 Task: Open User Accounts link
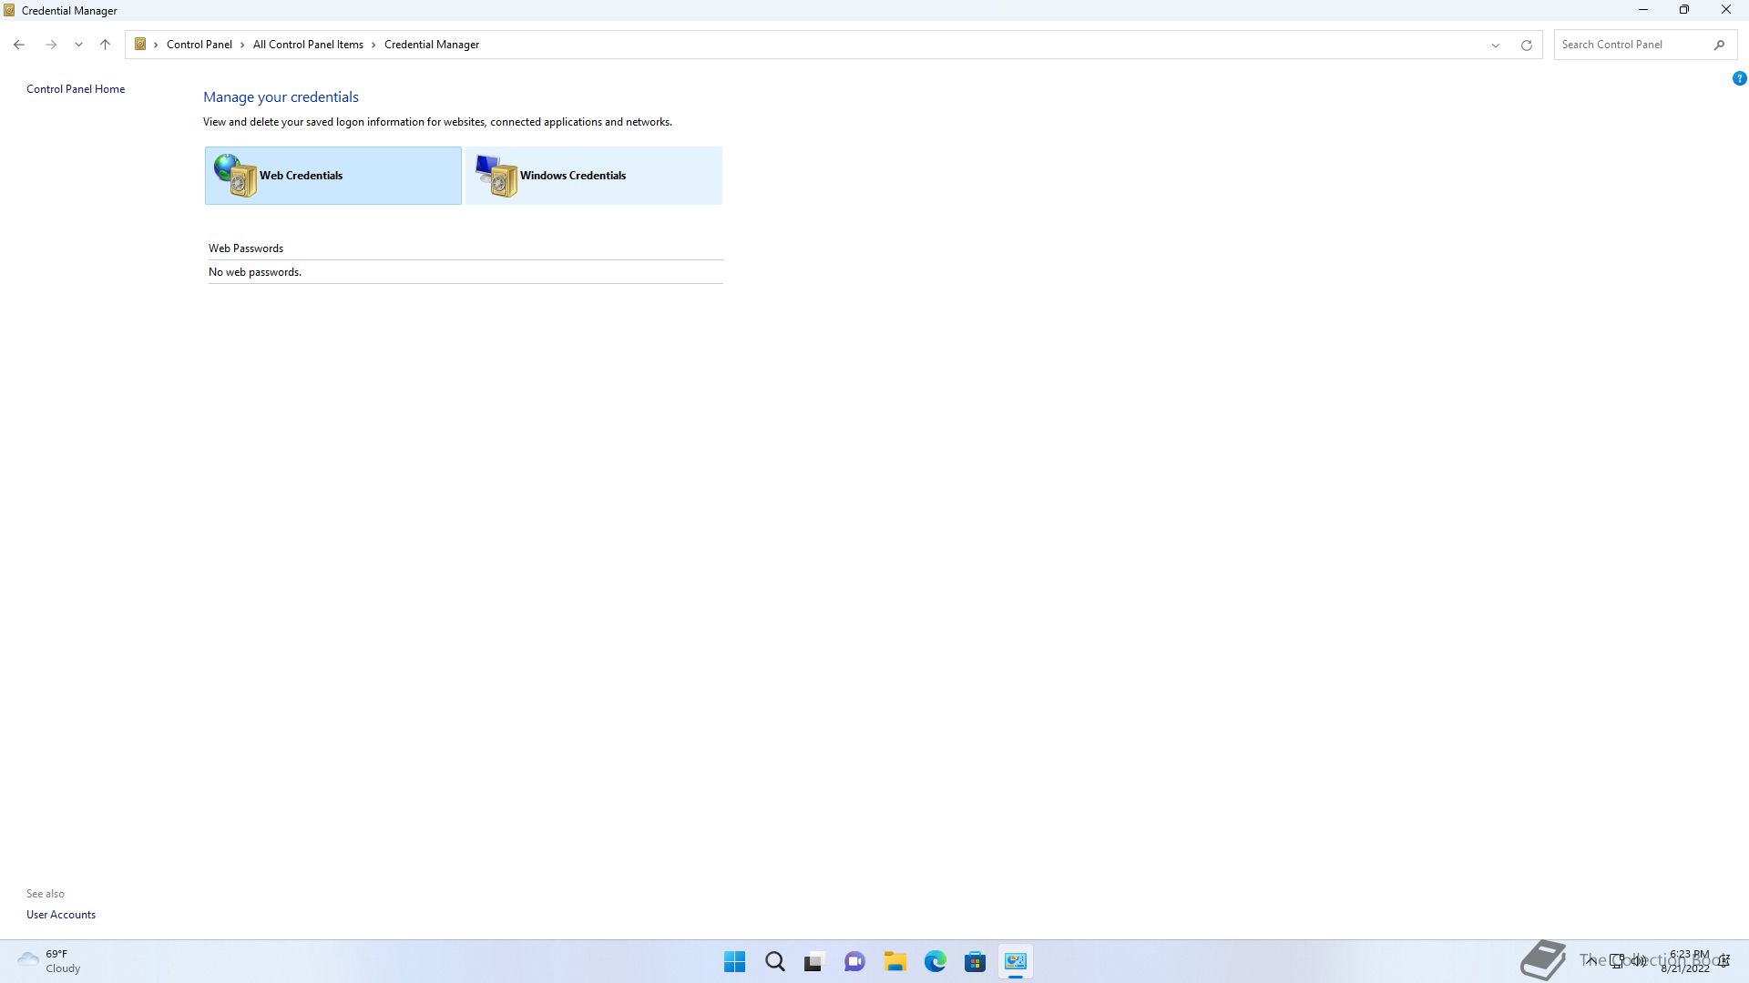point(61,915)
